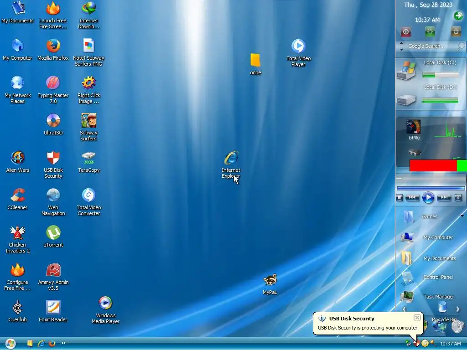Launch Alien Wars game
Viewport: 467px width, 350px height.
[x=18, y=162]
